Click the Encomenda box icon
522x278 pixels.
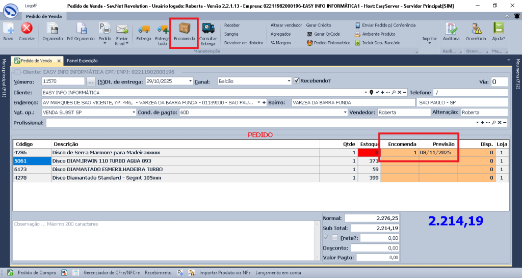tap(184, 29)
